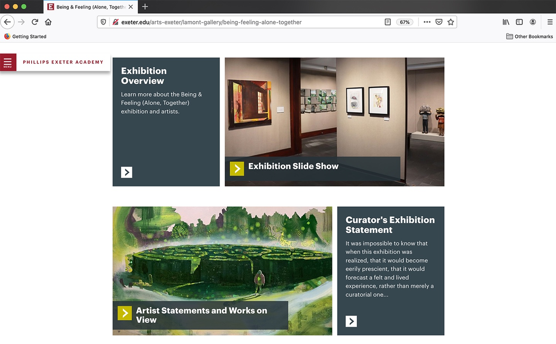Open a new browser tab
This screenshot has width=556, height=344.
click(145, 6)
